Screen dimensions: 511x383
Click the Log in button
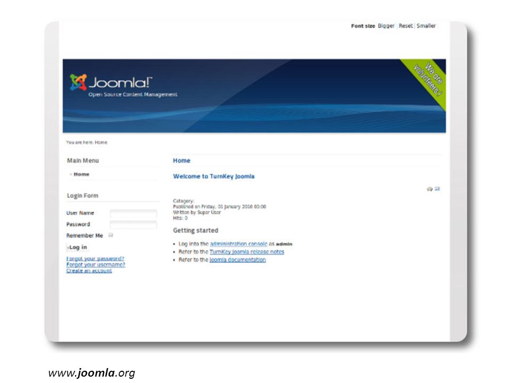pos(77,247)
